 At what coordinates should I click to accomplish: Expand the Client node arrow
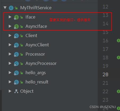pyautogui.click(x=10, y=35)
